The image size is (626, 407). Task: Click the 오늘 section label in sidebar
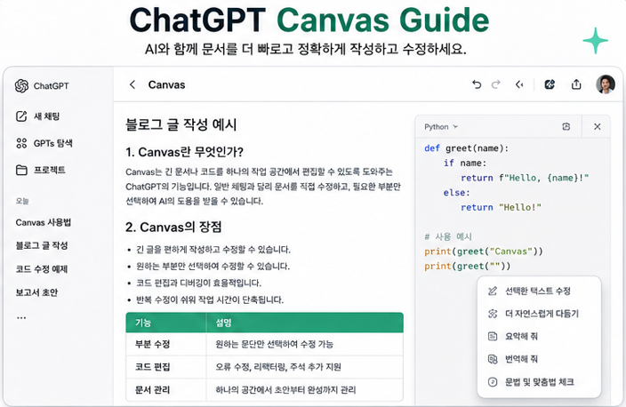click(x=22, y=201)
